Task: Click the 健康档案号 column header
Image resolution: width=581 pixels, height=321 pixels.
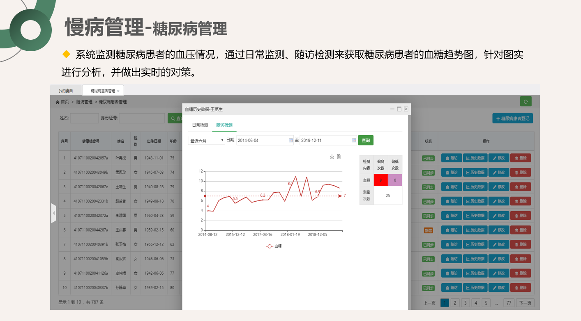Action: (x=91, y=141)
